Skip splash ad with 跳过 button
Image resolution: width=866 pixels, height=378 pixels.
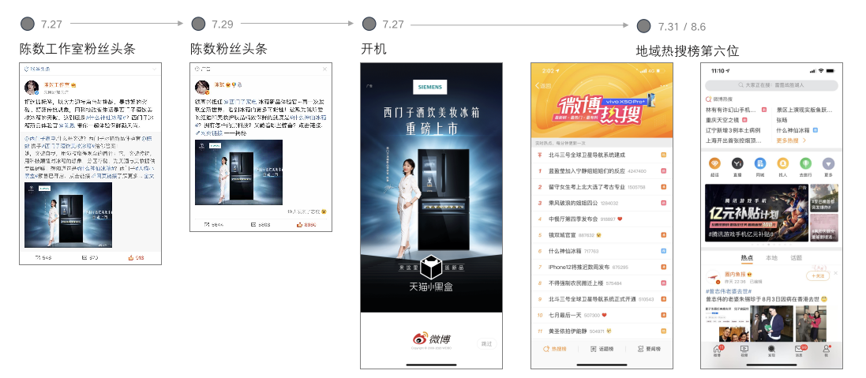click(486, 344)
